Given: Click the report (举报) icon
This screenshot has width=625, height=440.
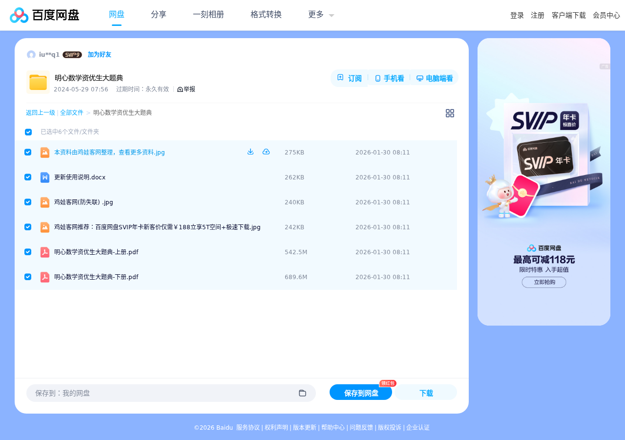Looking at the screenshot, I should click(180, 89).
